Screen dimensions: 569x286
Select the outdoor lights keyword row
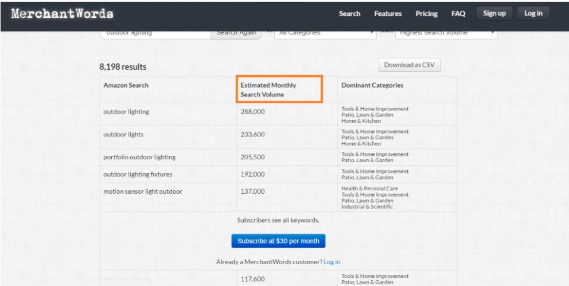[x=123, y=134]
